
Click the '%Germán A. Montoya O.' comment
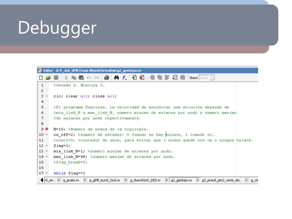coord(79,85)
